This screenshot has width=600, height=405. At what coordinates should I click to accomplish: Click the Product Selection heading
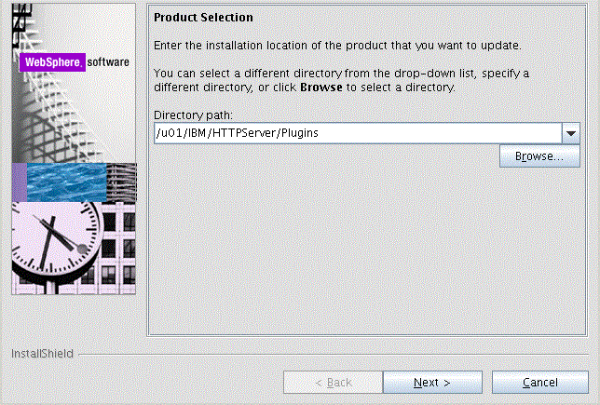[x=203, y=18]
